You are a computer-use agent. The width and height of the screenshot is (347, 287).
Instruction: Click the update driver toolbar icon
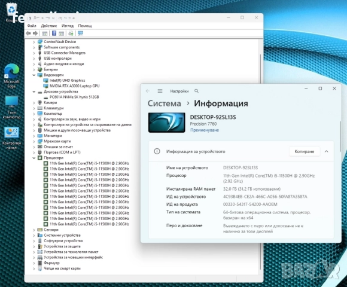click(71, 33)
